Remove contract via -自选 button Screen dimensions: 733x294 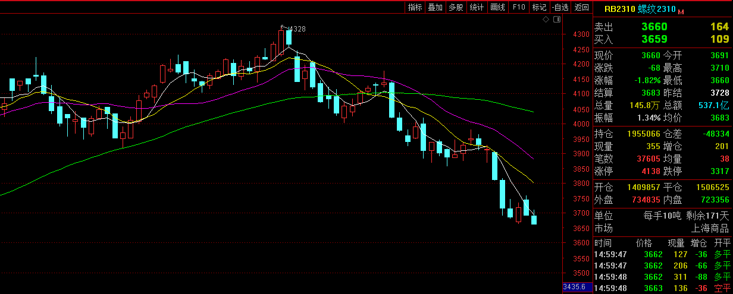(560, 7)
